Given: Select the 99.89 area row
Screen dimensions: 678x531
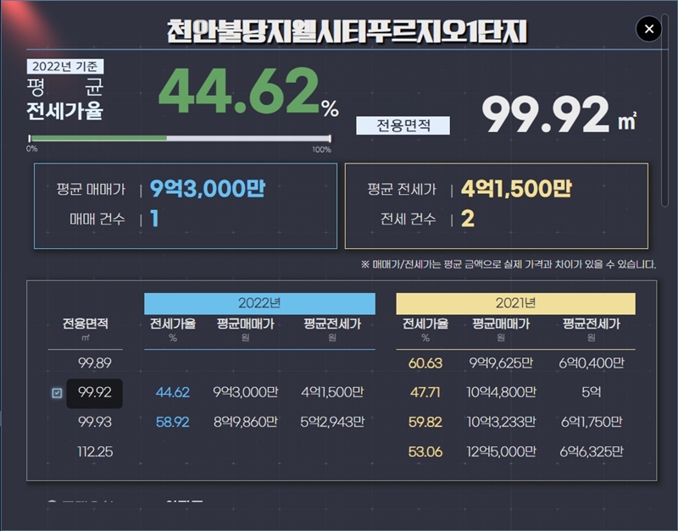Looking at the screenshot, I should click(x=96, y=362).
